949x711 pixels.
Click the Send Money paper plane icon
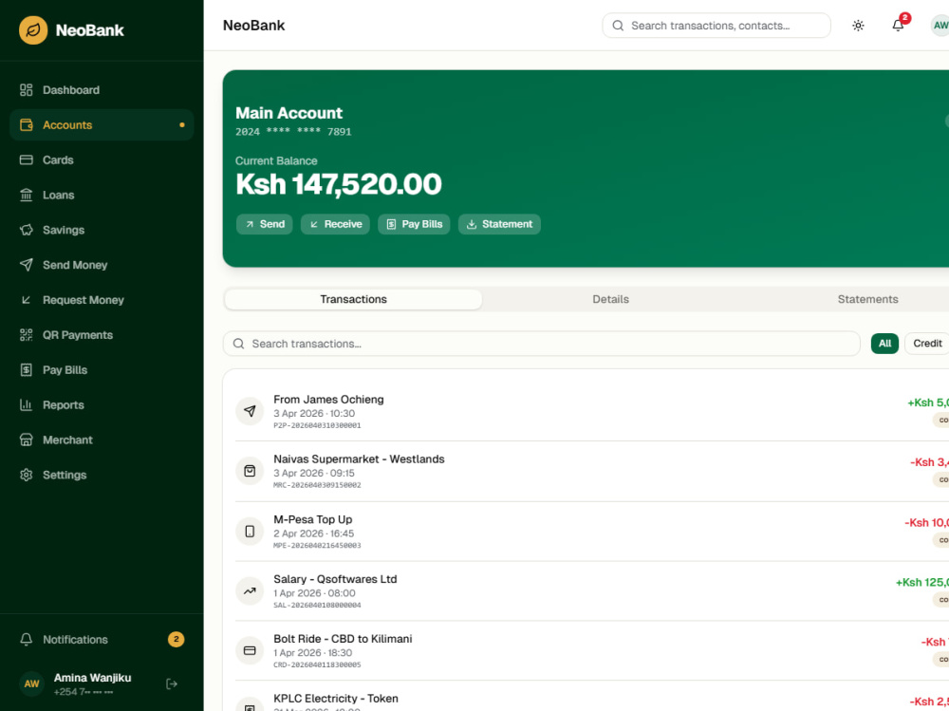tap(26, 265)
